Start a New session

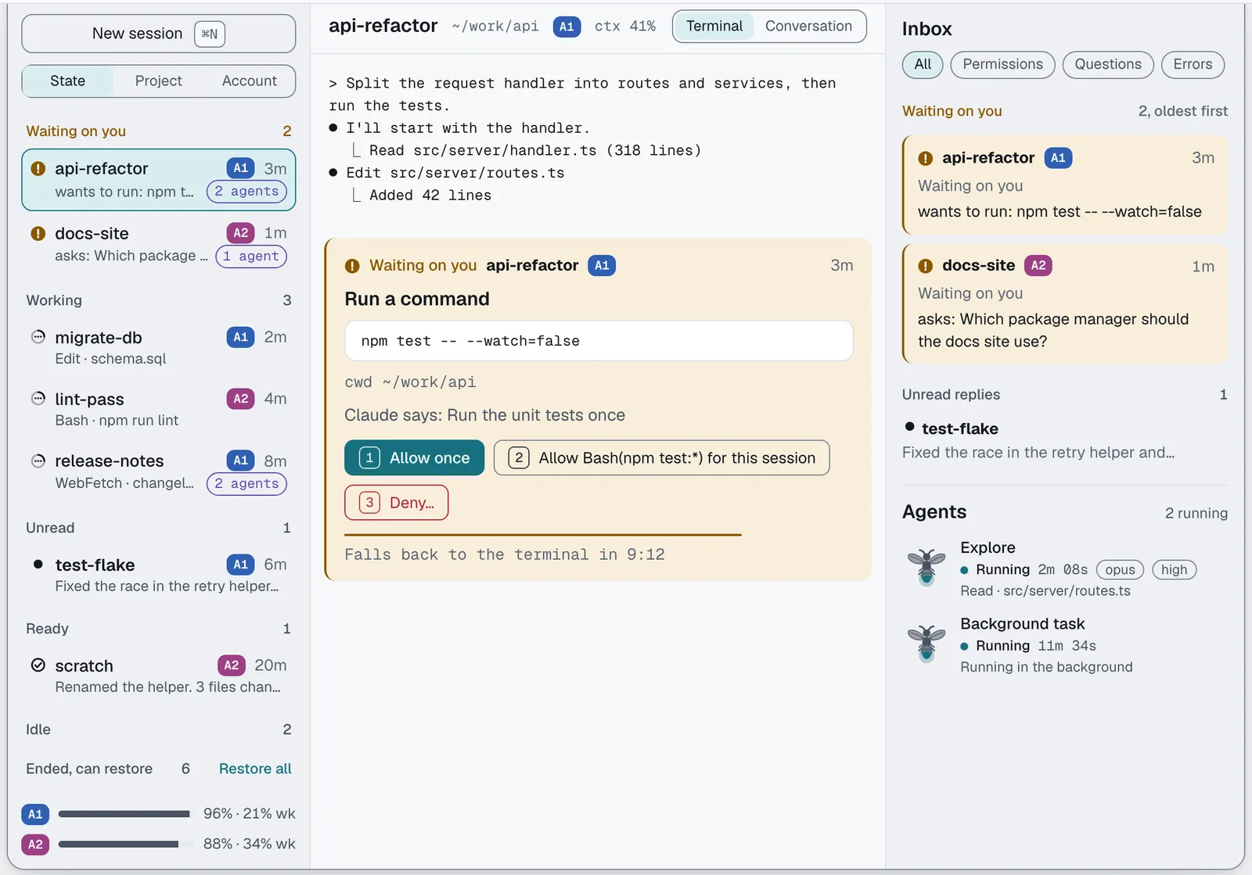coord(158,34)
